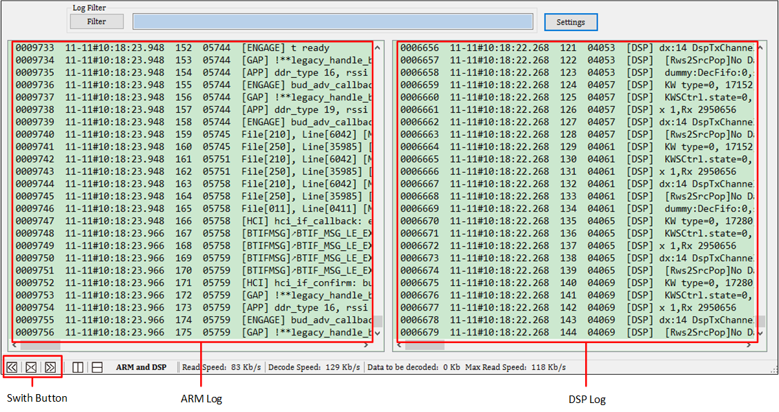Click ARM log horizontal scroll left arrow

coord(15,345)
